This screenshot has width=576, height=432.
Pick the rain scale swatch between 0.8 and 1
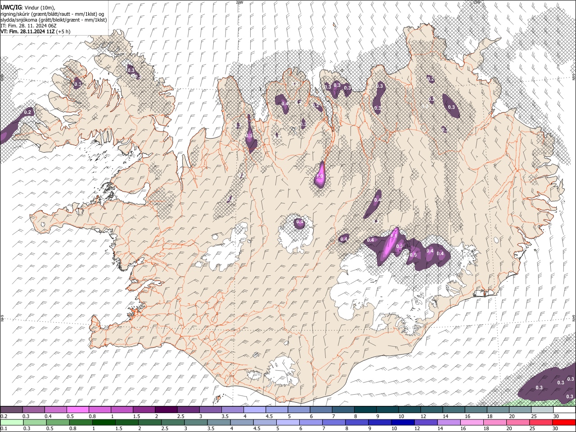(81, 422)
